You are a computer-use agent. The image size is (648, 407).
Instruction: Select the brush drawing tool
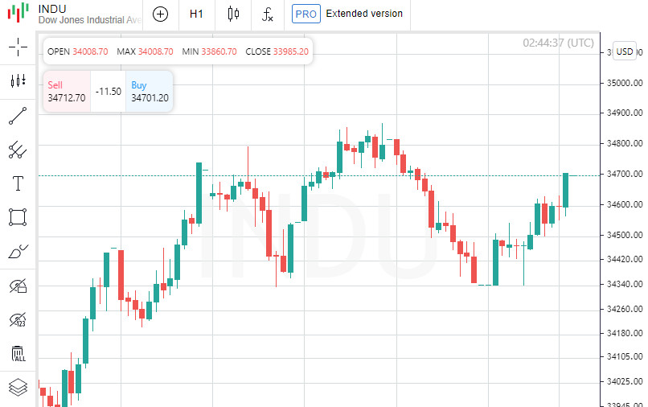coord(18,252)
